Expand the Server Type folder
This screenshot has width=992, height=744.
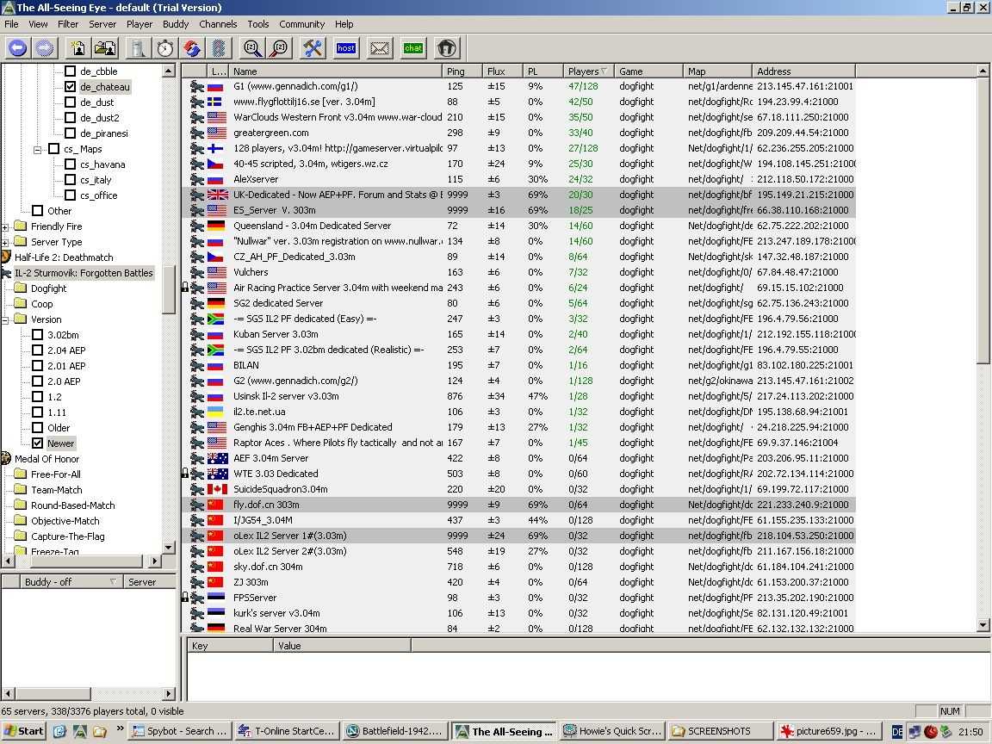coord(6,242)
